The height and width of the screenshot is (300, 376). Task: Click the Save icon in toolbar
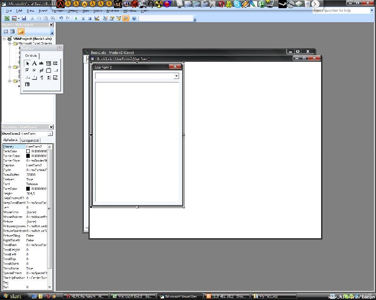point(24,18)
